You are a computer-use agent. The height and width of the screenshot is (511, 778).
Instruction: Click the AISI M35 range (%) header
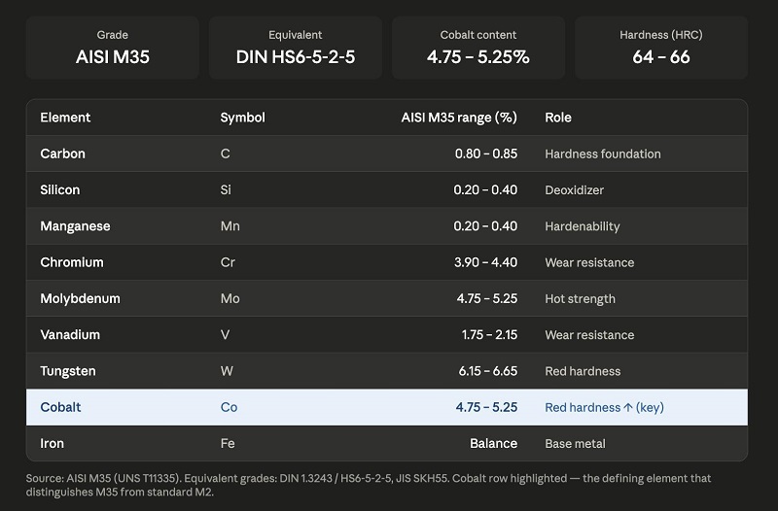click(459, 118)
